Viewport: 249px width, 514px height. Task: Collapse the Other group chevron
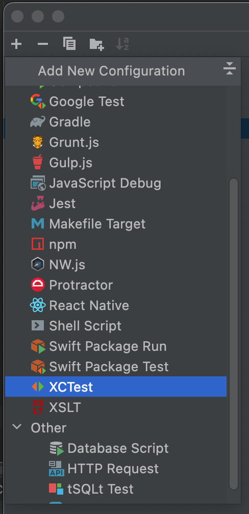point(17,427)
